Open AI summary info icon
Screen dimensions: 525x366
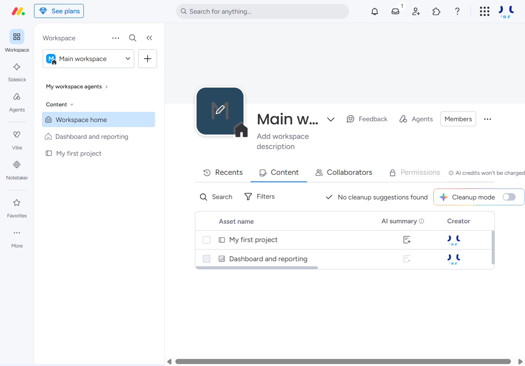click(x=422, y=221)
